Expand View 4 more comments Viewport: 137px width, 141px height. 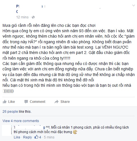21,121
